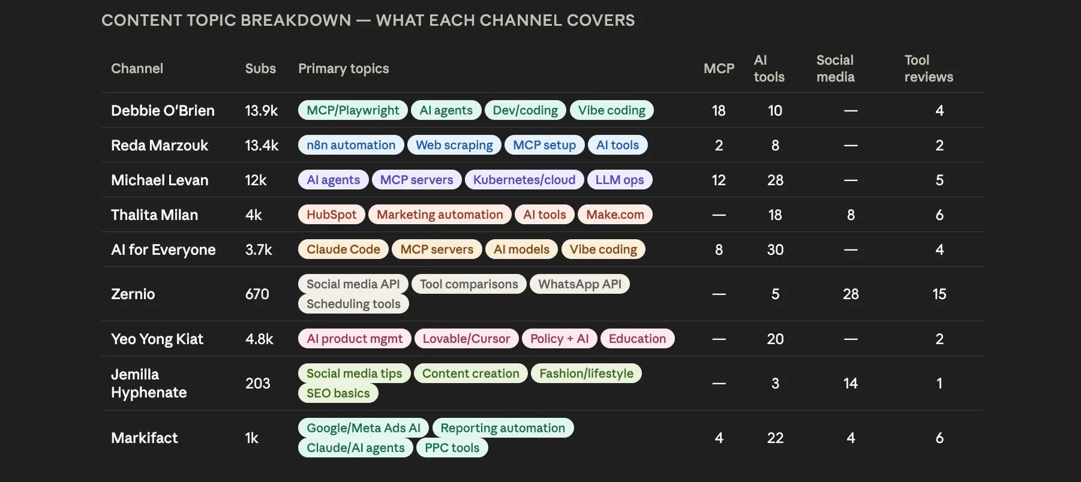This screenshot has height=482, width=1081.
Task: Select the "Subs" column header
Action: coord(260,68)
